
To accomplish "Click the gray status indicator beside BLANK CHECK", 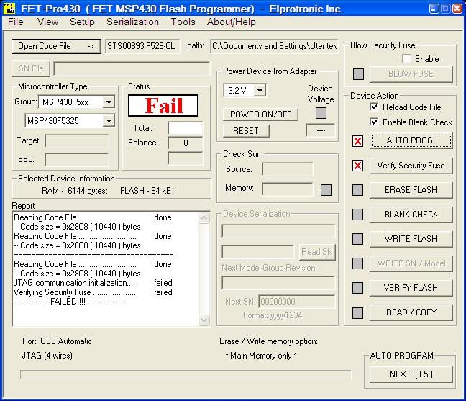I will point(357,215).
